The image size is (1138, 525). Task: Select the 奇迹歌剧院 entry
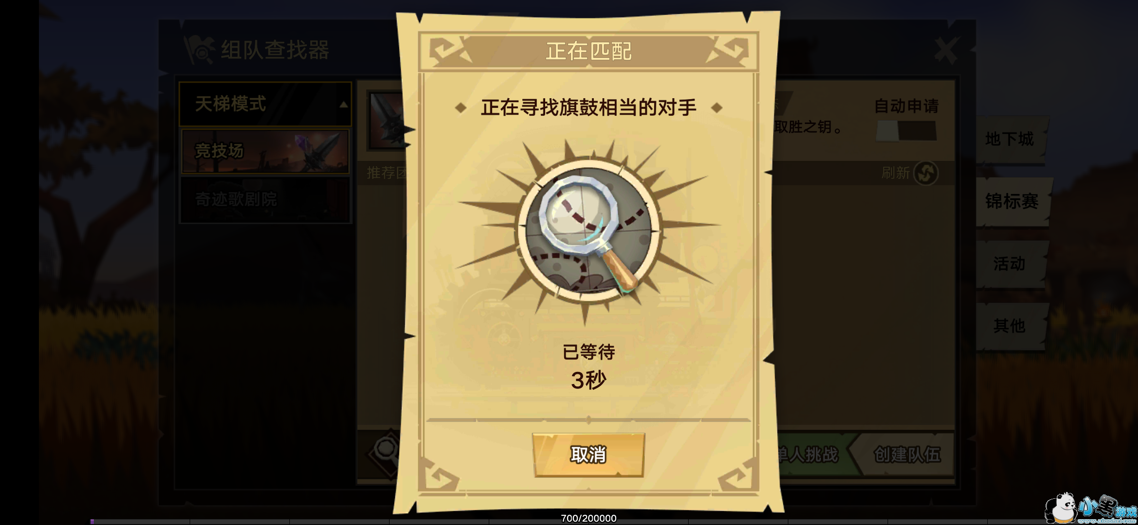point(266,199)
